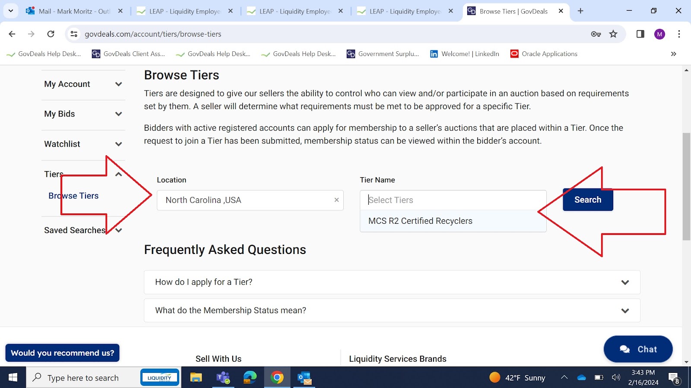
Task: Expand What do the Membership Status mean?
Action: click(392, 310)
